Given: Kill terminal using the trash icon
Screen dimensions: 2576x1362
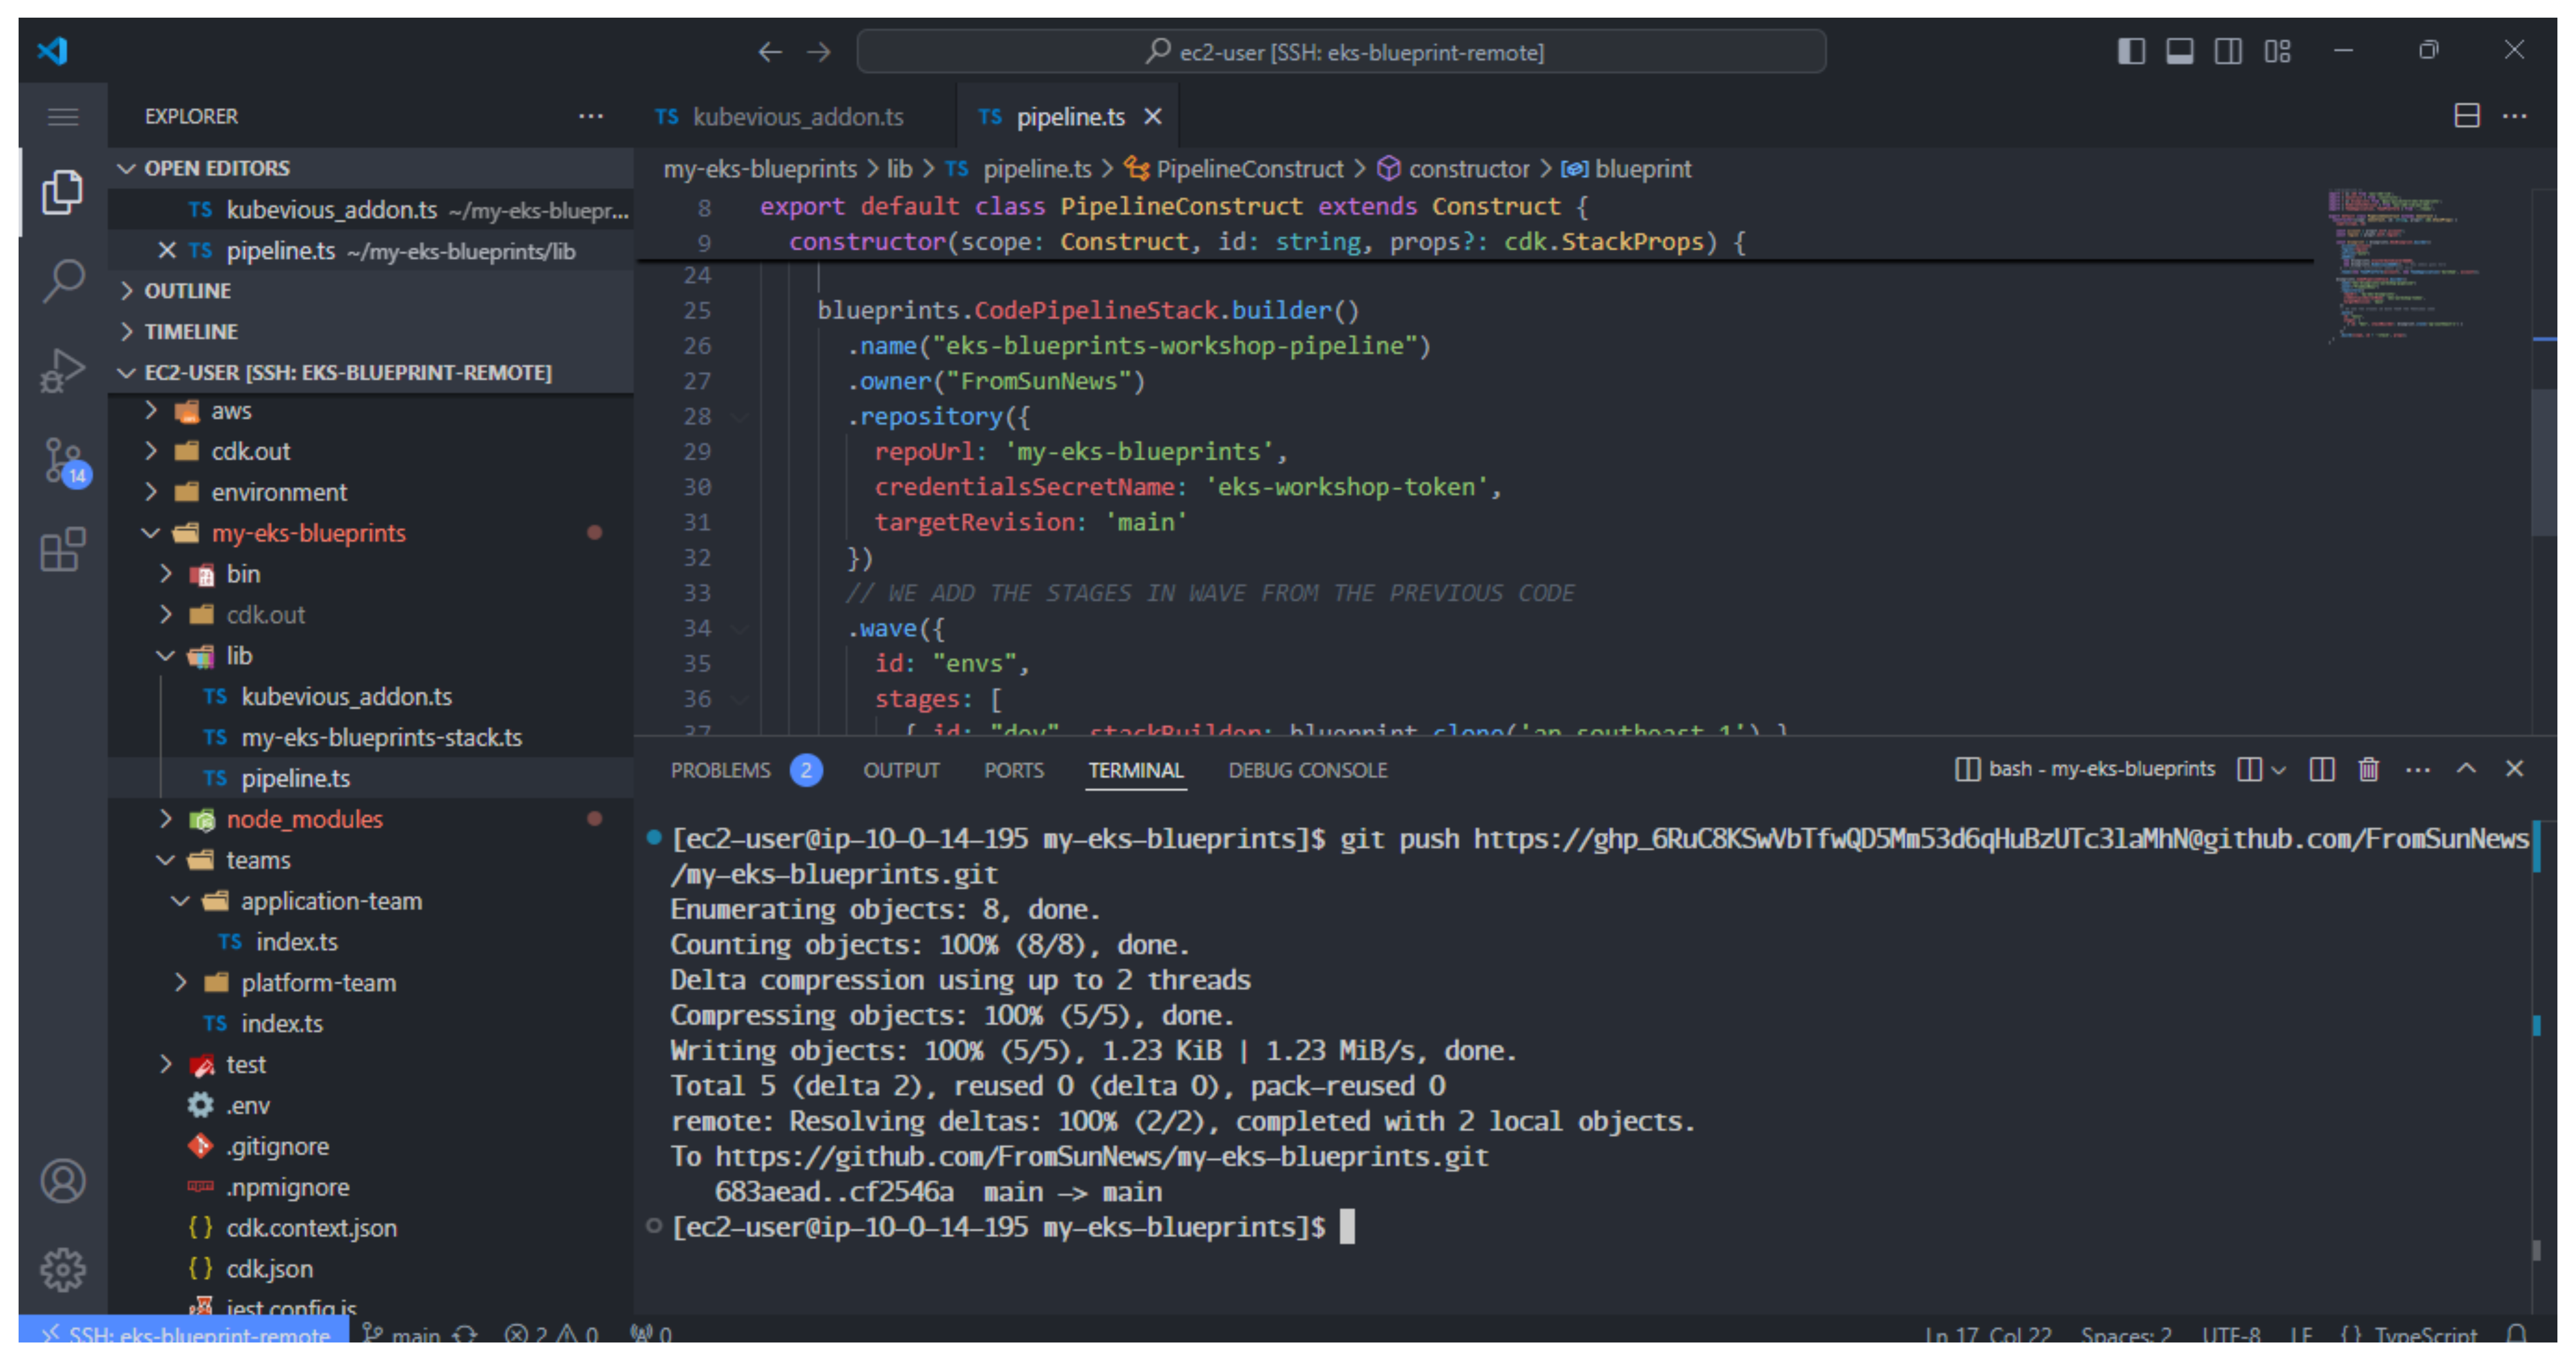Looking at the screenshot, I should [2368, 769].
